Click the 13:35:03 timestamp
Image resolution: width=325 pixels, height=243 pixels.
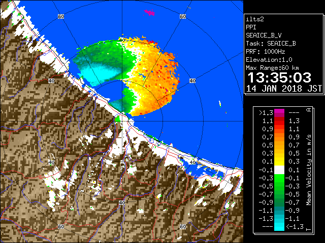pos(280,77)
